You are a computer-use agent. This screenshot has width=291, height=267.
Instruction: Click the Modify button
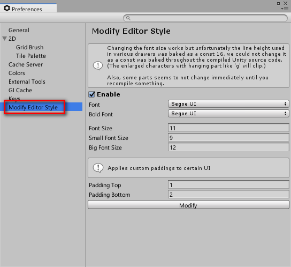(188, 205)
